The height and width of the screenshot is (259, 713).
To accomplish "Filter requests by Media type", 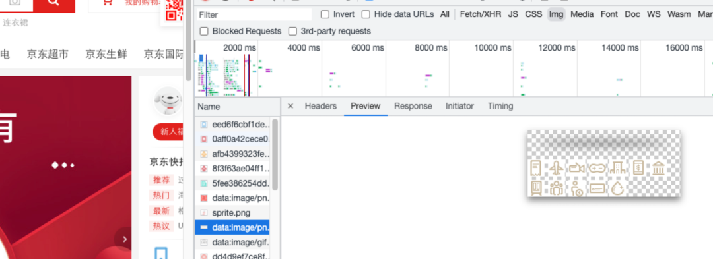I will 582,14.
